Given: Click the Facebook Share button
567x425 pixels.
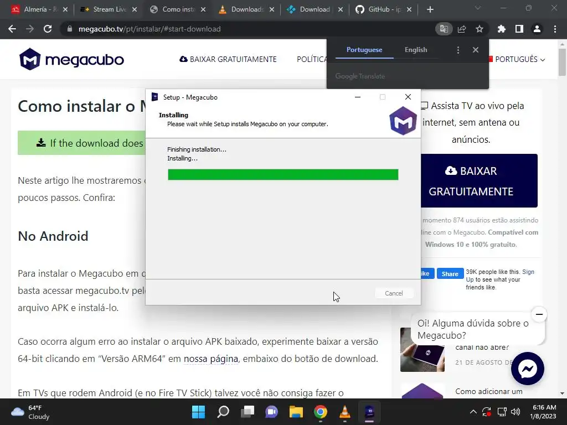Looking at the screenshot, I should coord(450,273).
